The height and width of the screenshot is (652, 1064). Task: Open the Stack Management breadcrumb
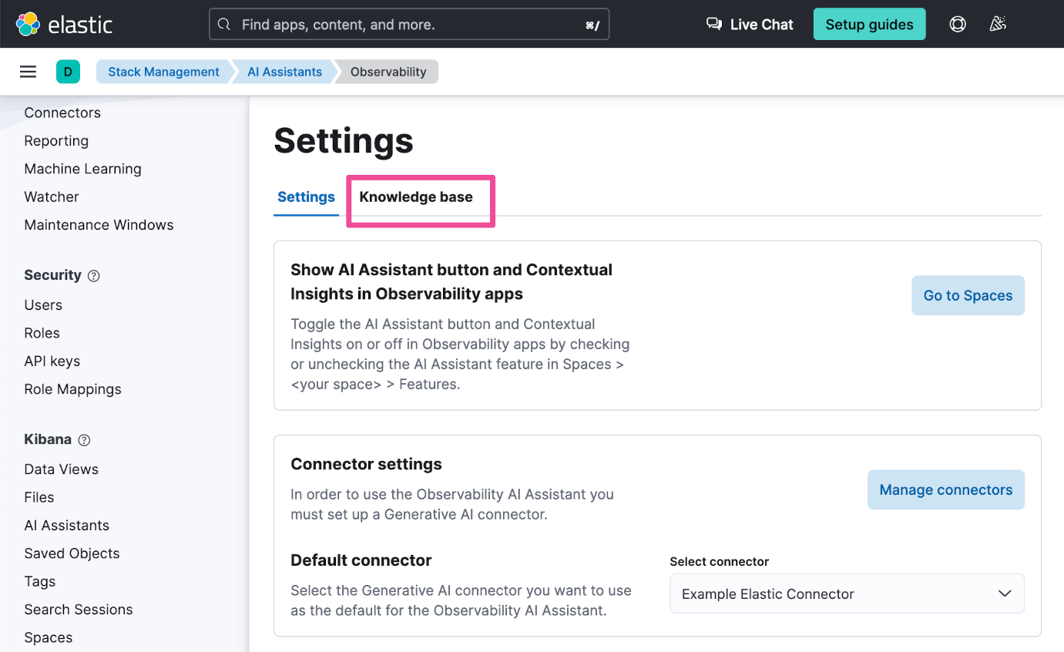point(163,71)
